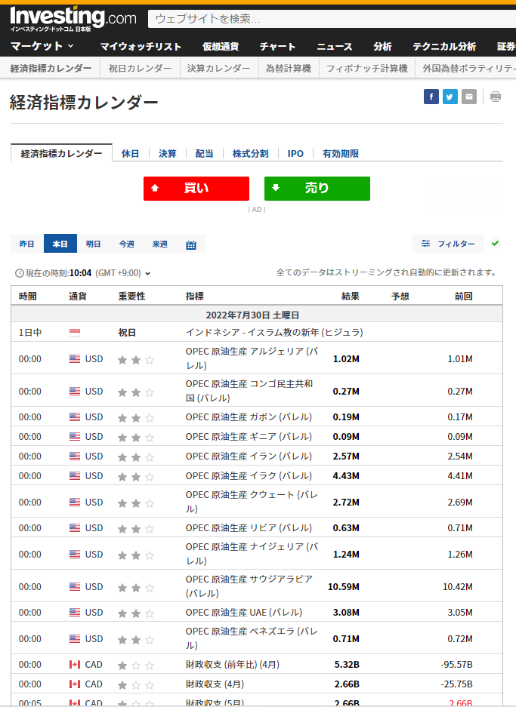Click the 2022年7月30日 土曜日 date row
Screen dimensions: 516x707
tap(257, 315)
